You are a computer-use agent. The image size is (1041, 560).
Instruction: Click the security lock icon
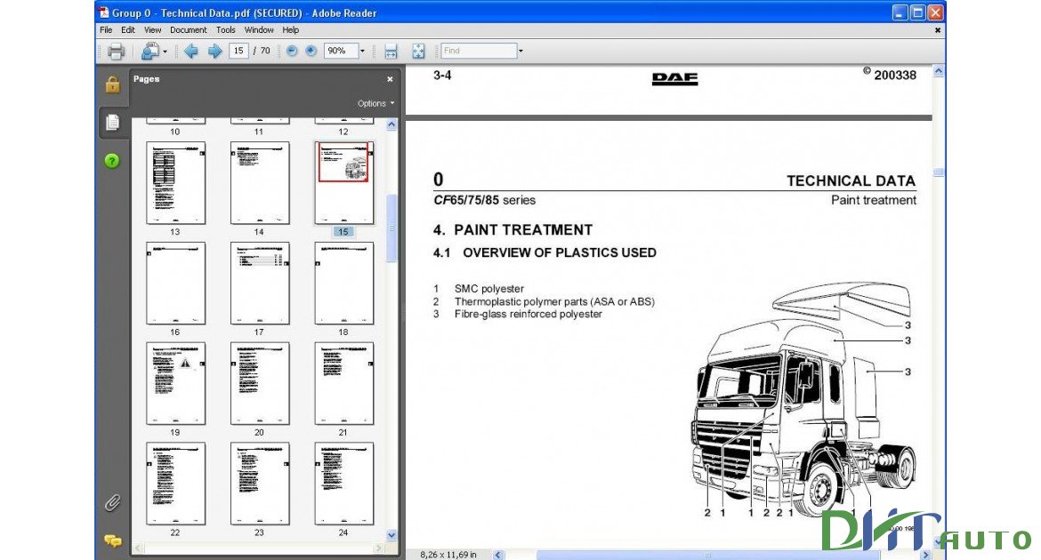[112, 85]
